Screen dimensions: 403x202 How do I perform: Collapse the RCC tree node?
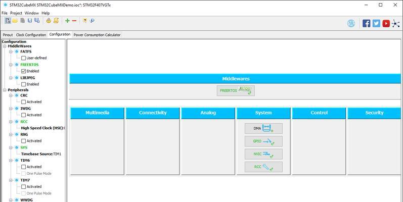pos(11,122)
